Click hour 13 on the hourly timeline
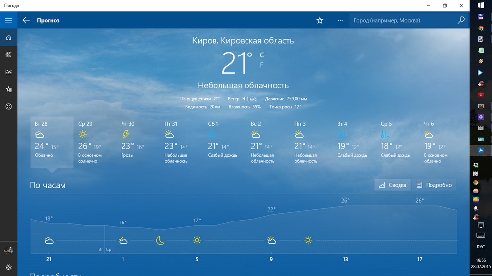Viewport: 492px width, 276px height. [345, 259]
